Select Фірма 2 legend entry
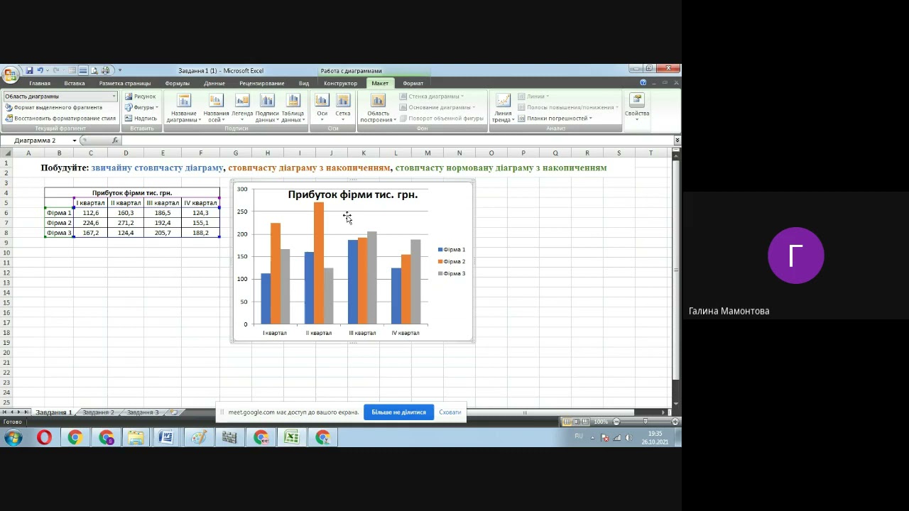The height and width of the screenshot is (511, 909). click(452, 262)
